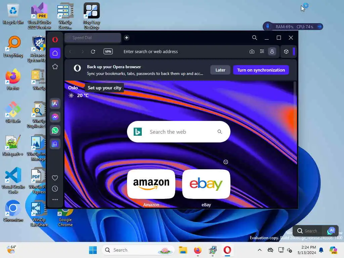Screen dimensions: 344x258
Task: Open iTop Easy Desktop shortcut
Action: (x=91, y=16)
